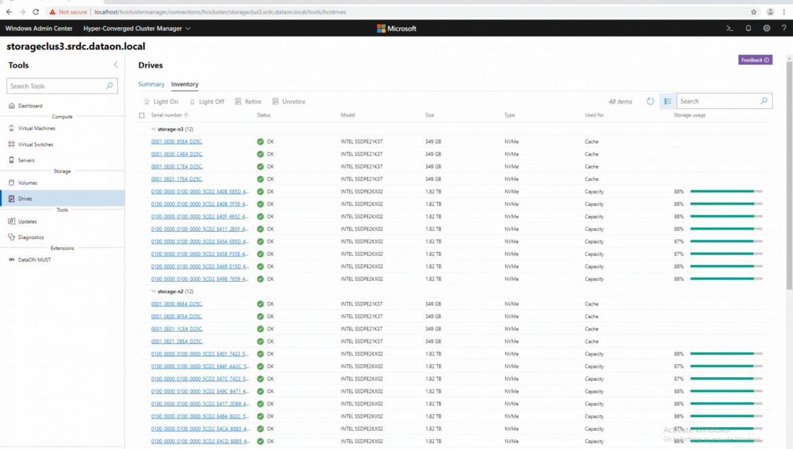Click the search magnifier in Search Tools
793x449 pixels.
click(x=109, y=86)
